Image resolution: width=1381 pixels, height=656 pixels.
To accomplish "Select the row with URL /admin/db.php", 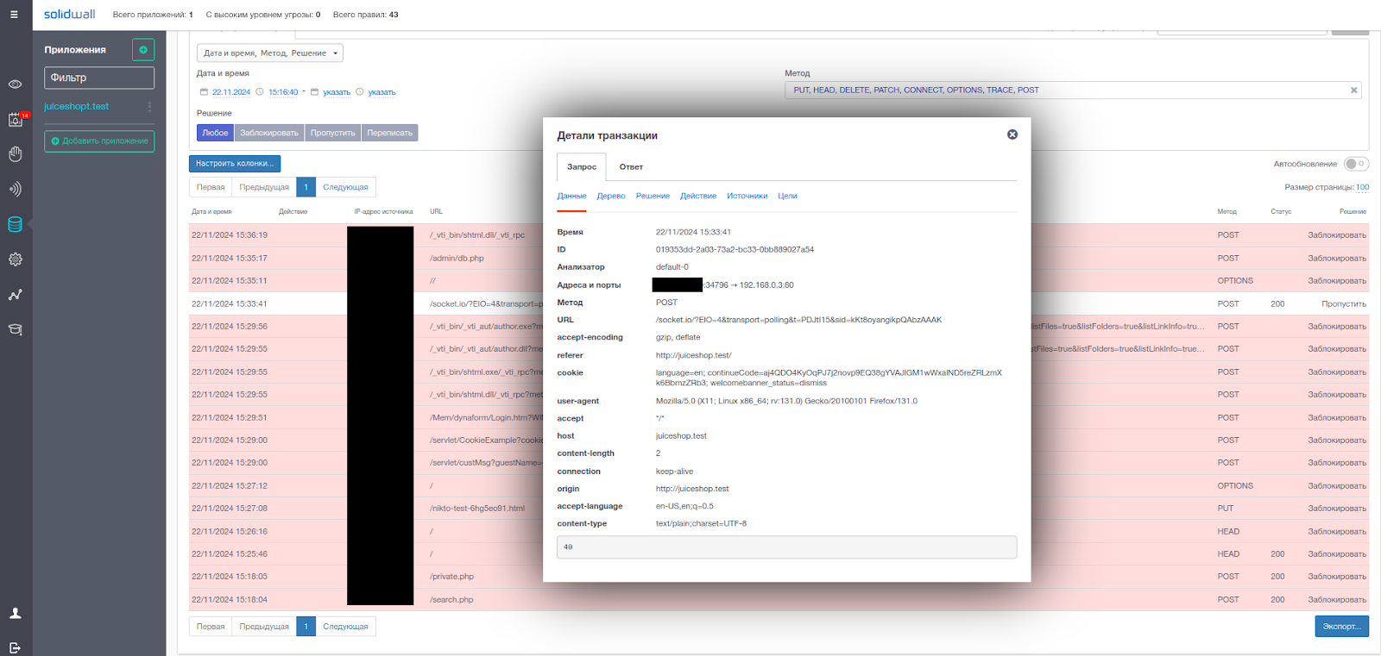I will point(779,258).
